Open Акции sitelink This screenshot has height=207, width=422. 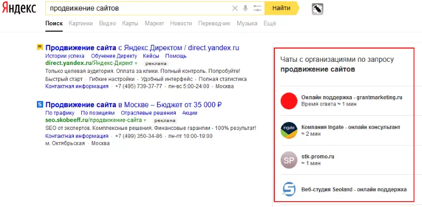pos(190,113)
